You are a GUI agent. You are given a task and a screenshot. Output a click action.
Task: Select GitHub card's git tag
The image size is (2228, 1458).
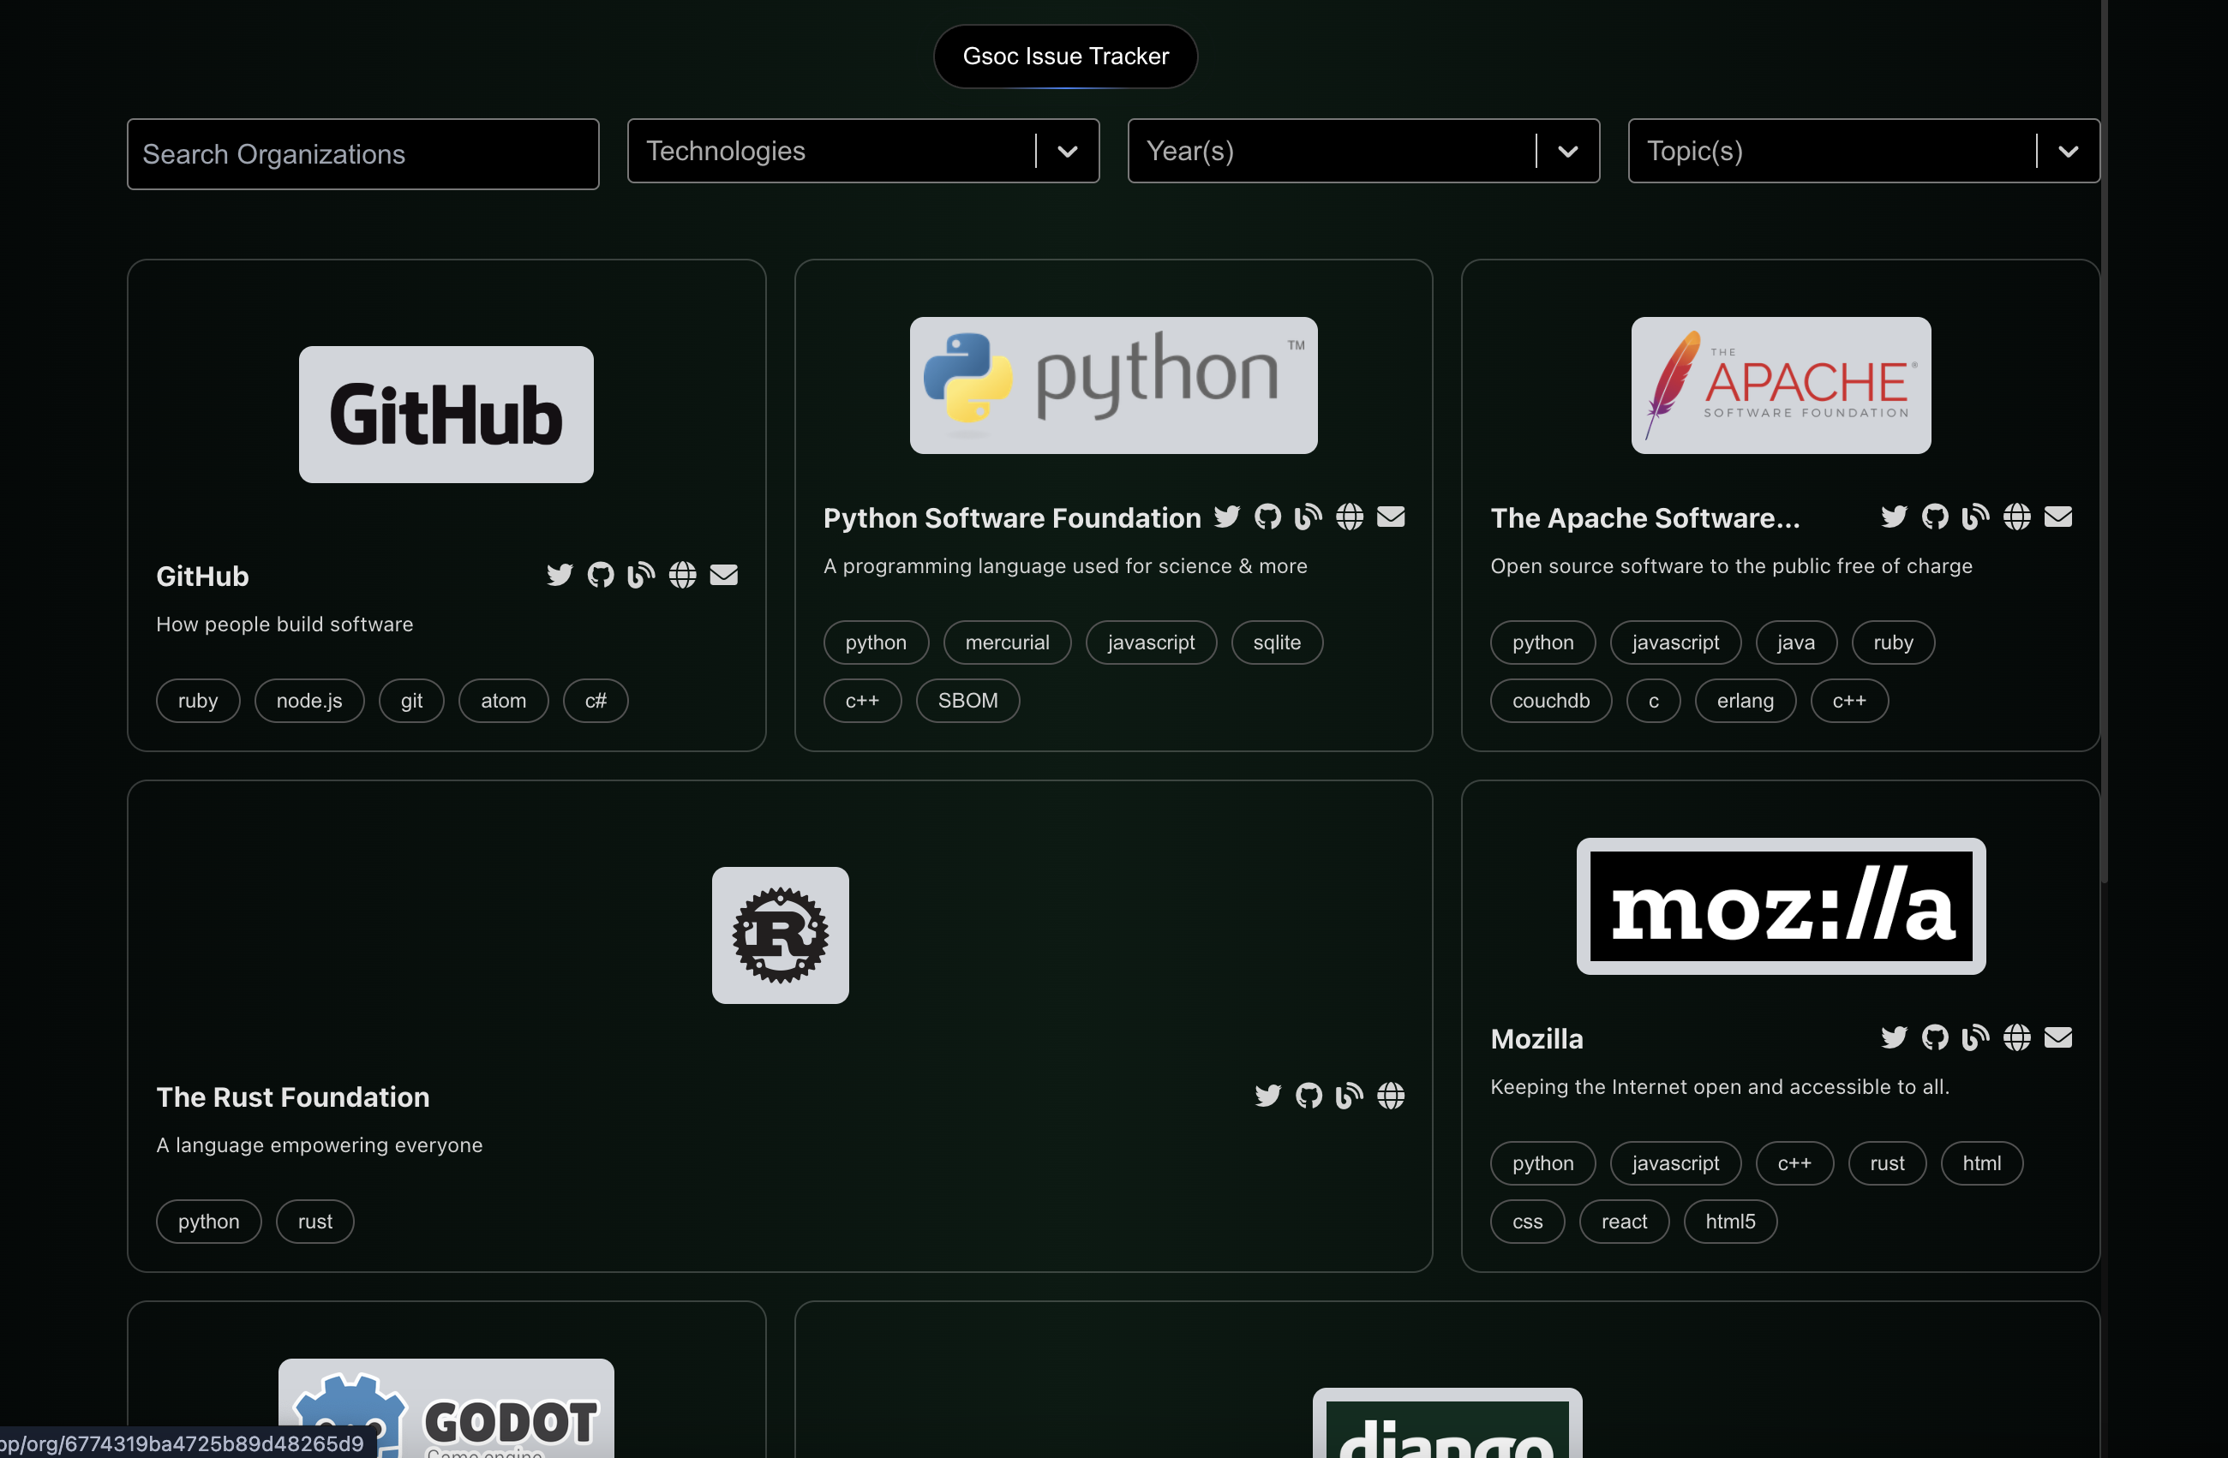click(411, 701)
